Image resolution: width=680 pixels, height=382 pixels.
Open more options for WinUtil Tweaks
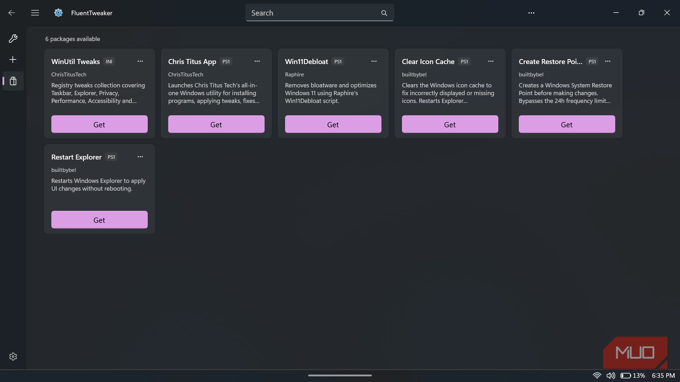pyautogui.click(x=140, y=61)
